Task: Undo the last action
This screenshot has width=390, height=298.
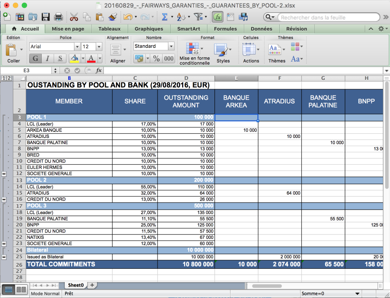Action: click(x=128, y=17)
